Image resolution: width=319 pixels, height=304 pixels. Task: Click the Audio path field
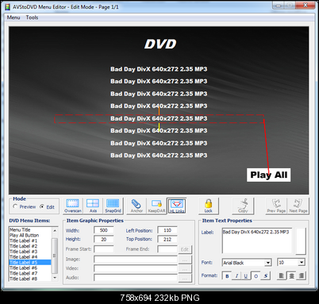136,278
